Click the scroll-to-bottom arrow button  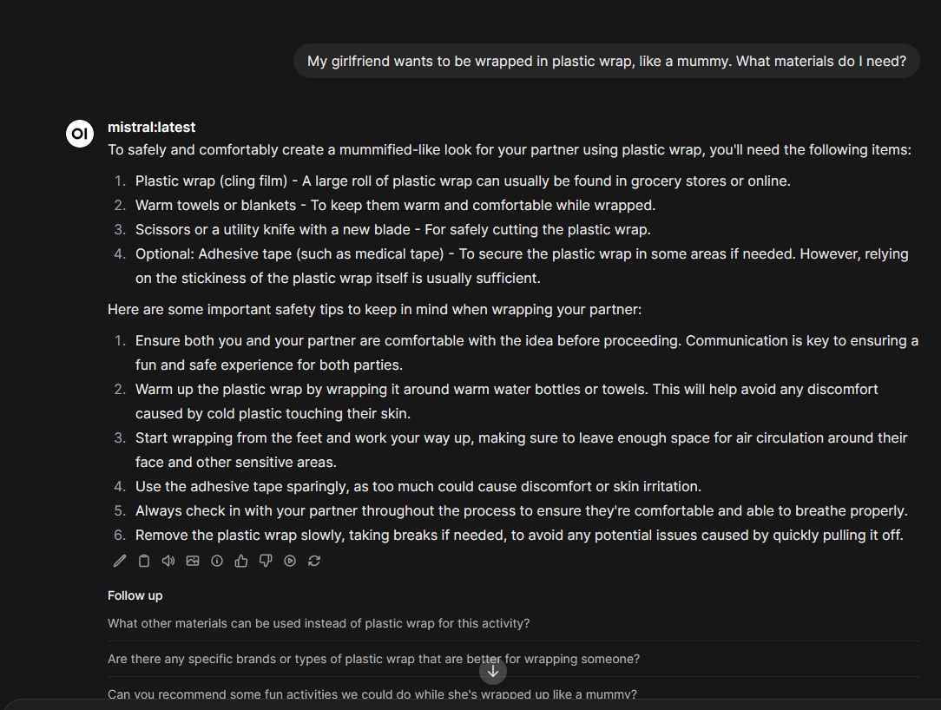492,671
